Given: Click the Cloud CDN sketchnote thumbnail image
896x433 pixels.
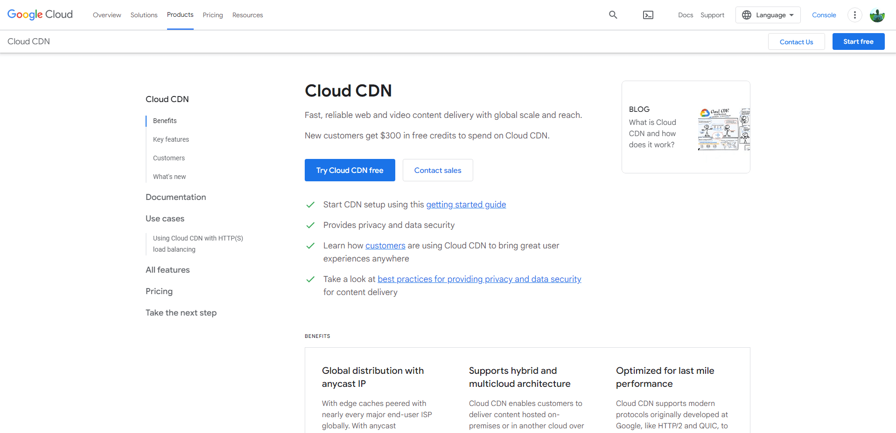Looking at the screenshot, I should [x=724, y=129].
